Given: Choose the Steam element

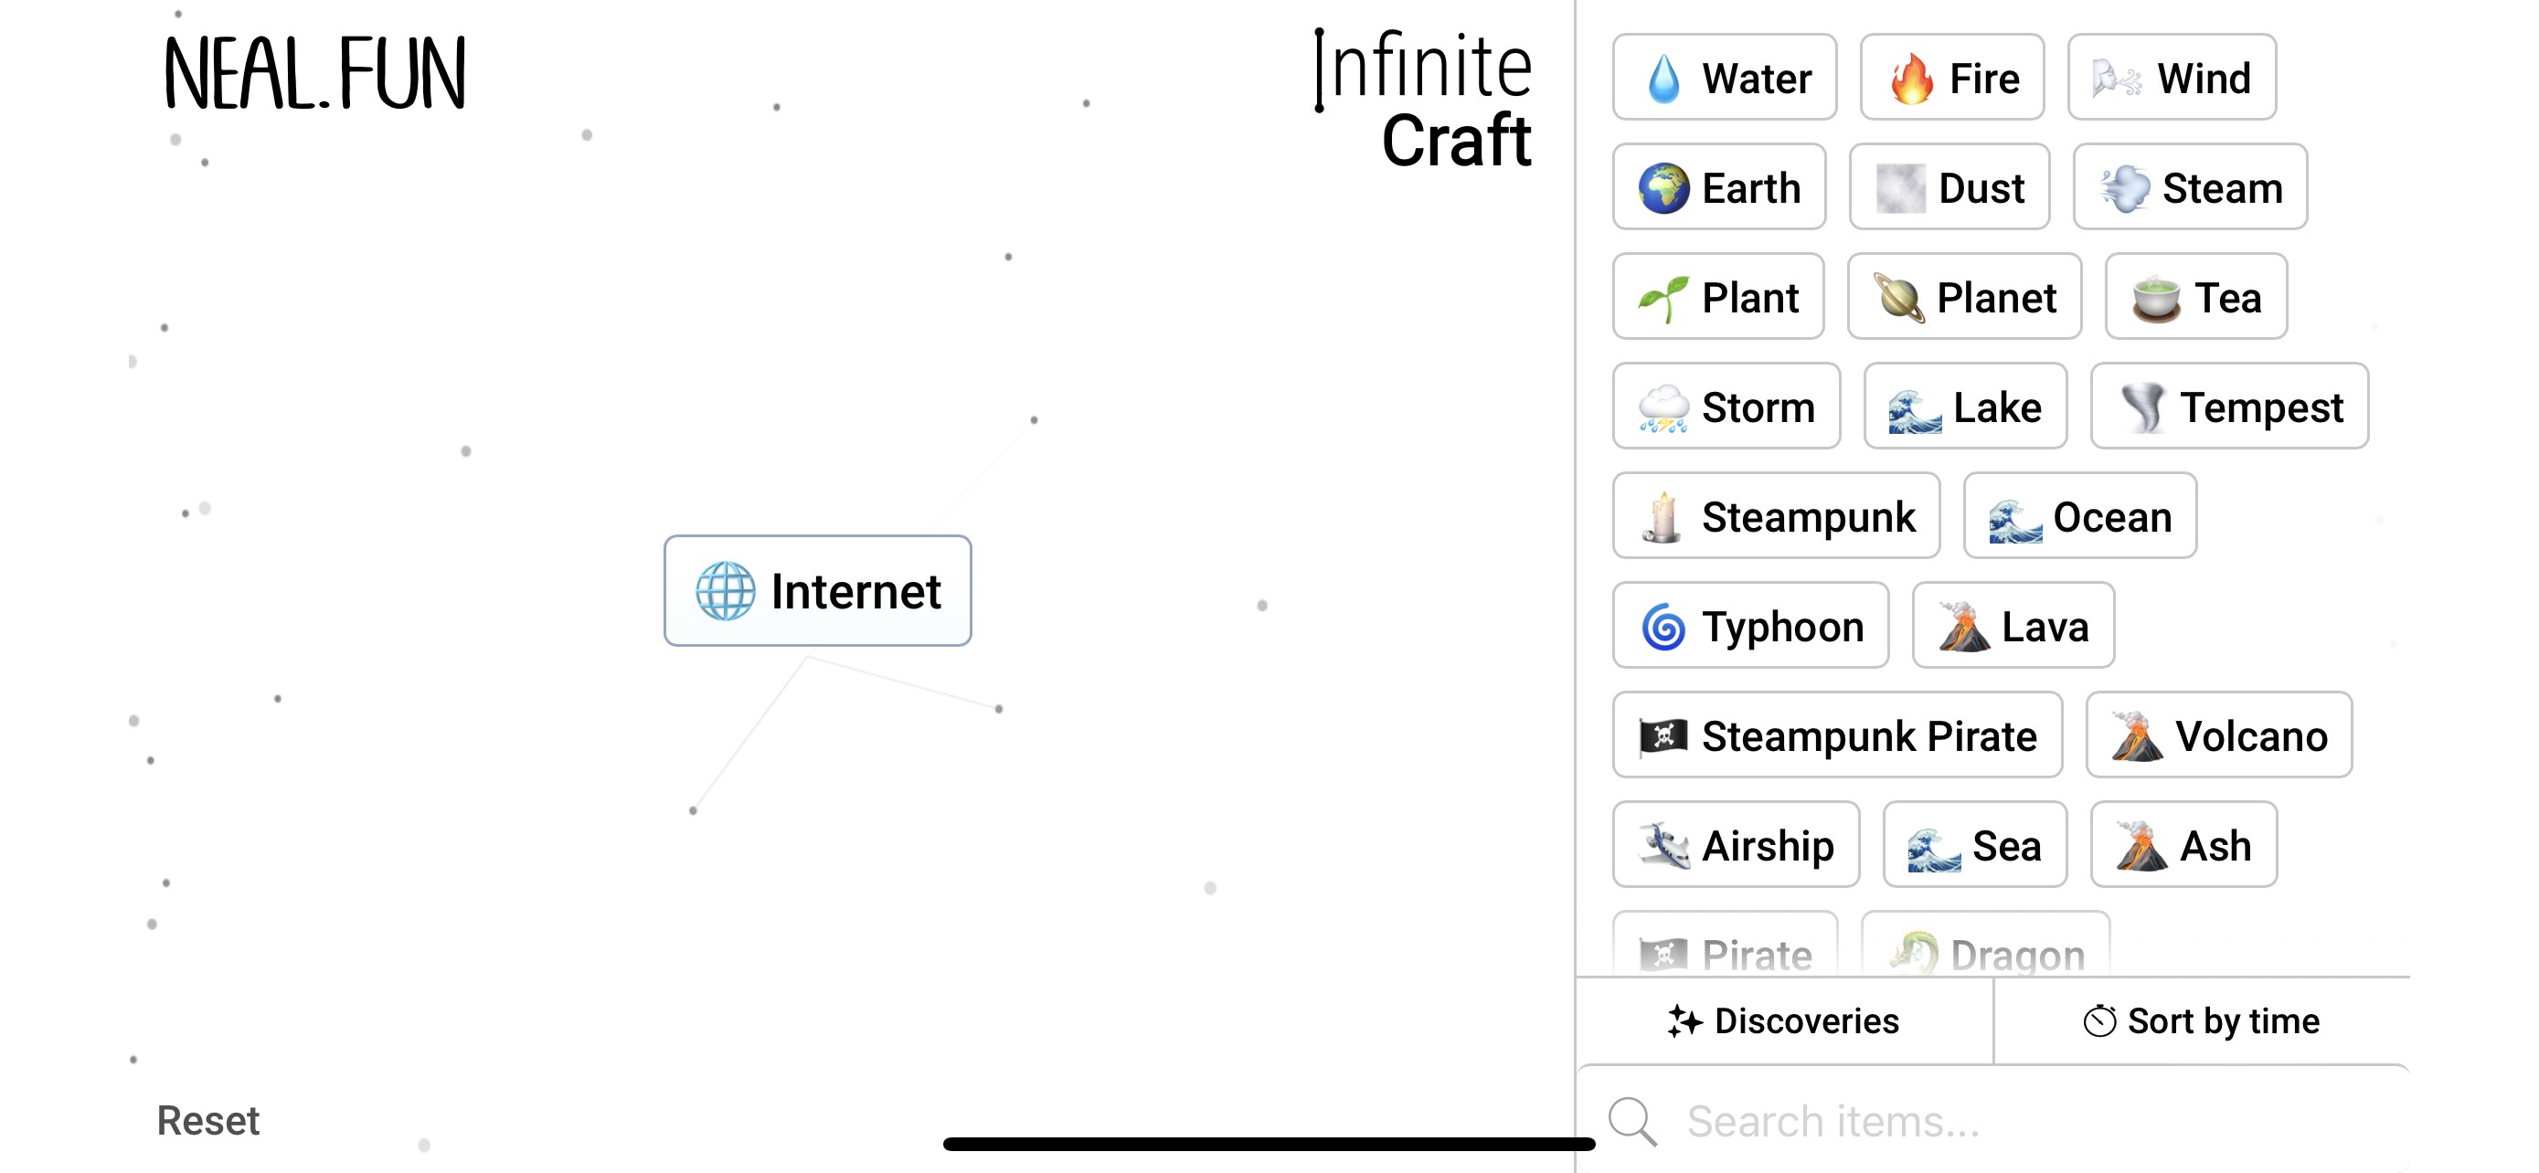Looking at the screenshot, I should pos(2190,187).
